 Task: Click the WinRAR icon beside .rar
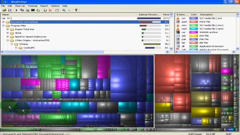[178, 32]
